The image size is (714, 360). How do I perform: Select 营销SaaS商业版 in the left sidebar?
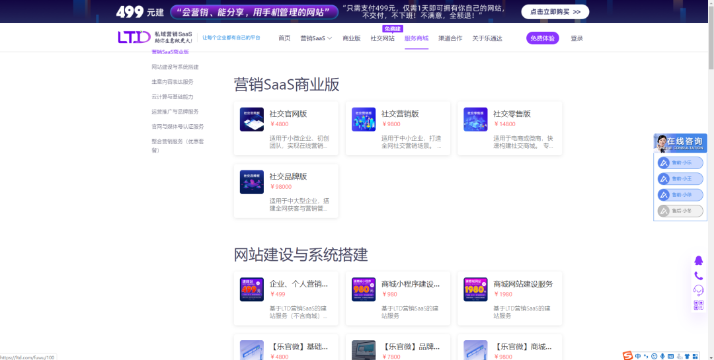pos(170,52)
